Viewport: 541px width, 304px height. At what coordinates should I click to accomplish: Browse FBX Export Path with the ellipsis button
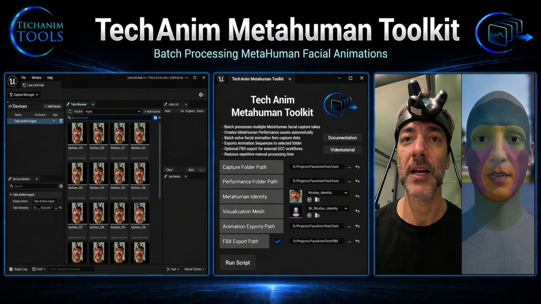(349, 242)
